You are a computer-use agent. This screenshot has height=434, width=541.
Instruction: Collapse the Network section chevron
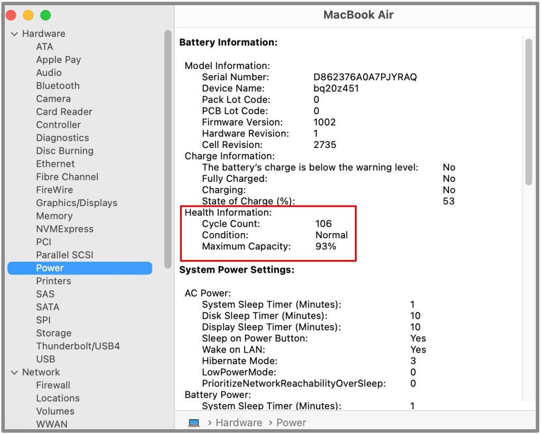point(14,373)
